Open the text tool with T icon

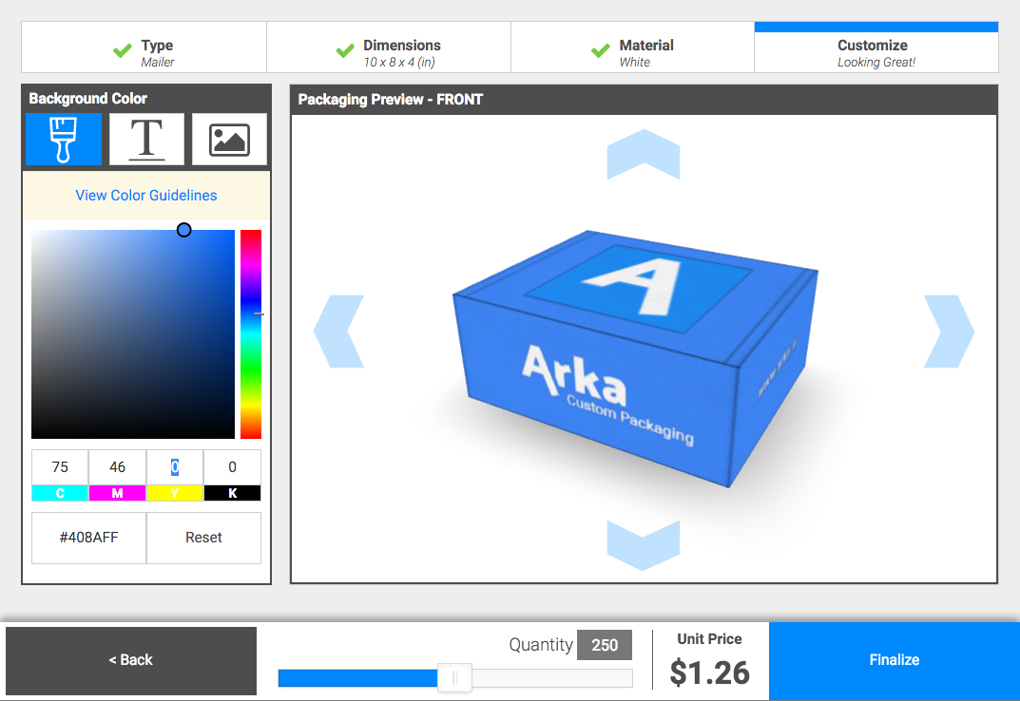pyautogui.click(x=146, y=140)
